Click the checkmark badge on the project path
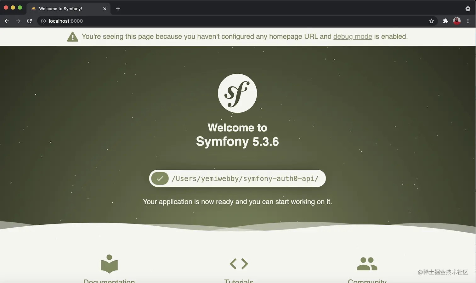The height and width of the screenshot is (283, 476). [160, 178]
